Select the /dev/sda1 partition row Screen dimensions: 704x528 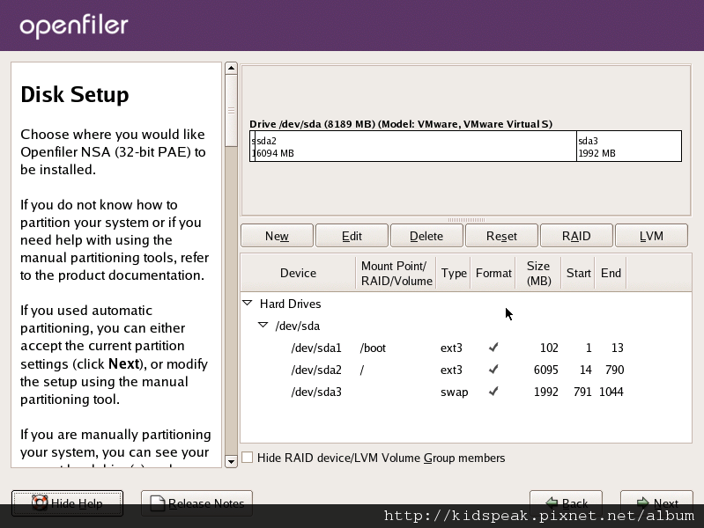tap(466, 348)
